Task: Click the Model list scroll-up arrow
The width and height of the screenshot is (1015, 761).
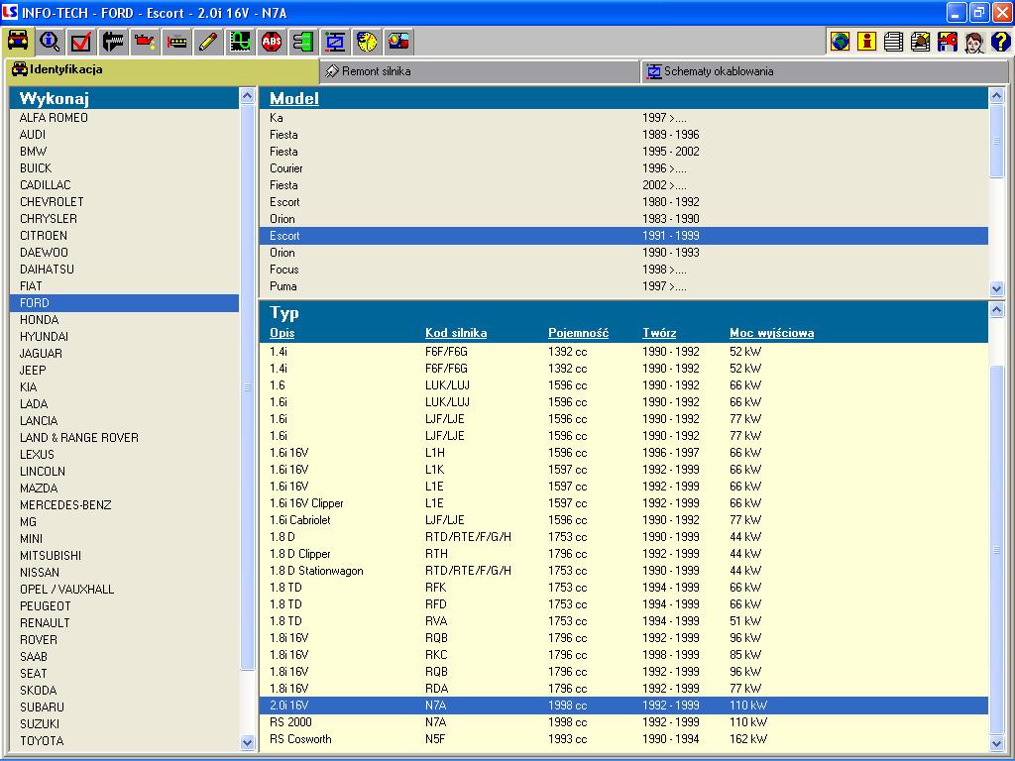Action: coord(997,96)
